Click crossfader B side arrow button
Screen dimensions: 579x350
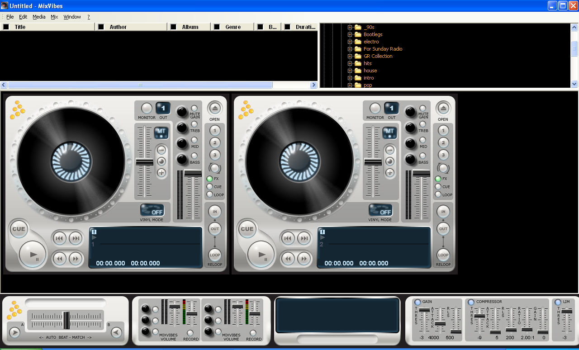pyautogui.click(x=117, y=332)
